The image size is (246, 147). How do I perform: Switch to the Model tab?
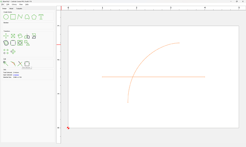11,9
